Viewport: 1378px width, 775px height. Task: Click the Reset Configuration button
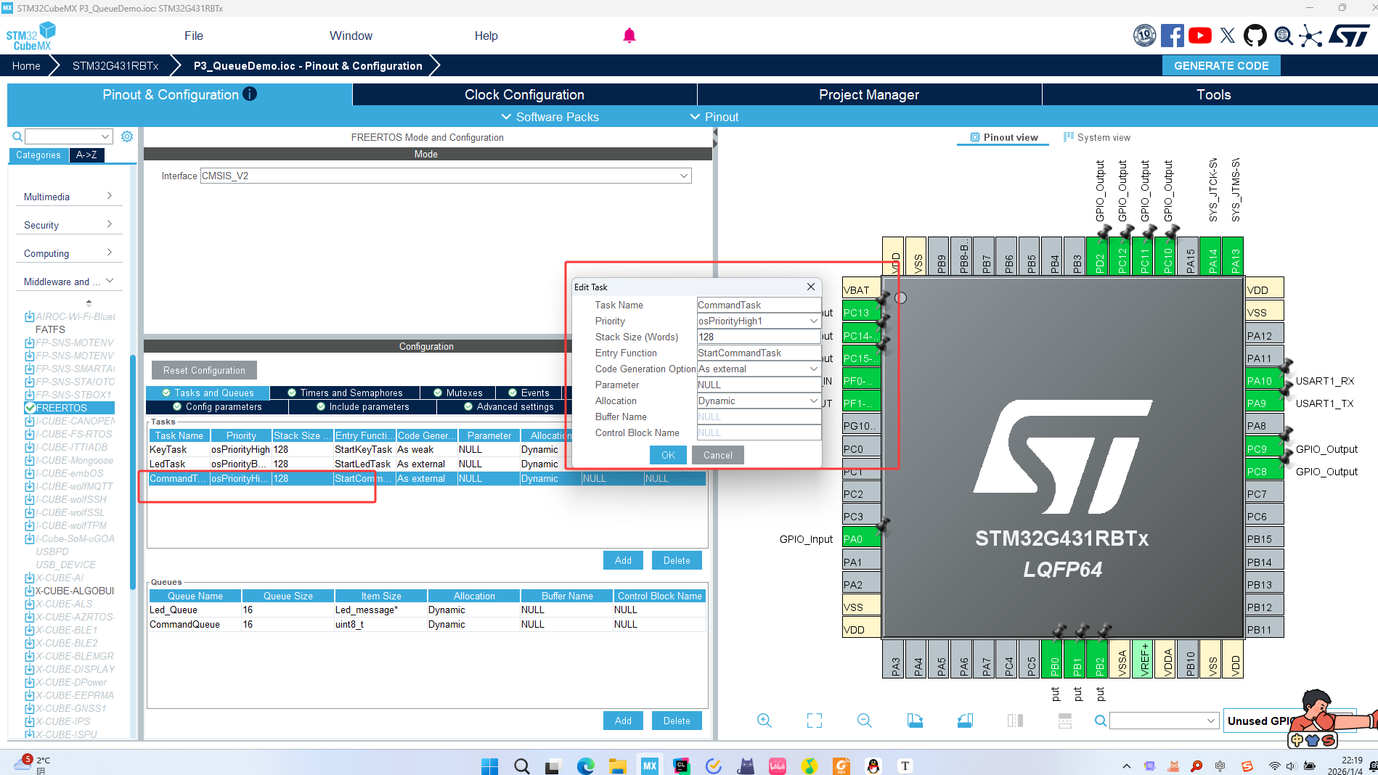pyautogui.click(x=204, y=370)
